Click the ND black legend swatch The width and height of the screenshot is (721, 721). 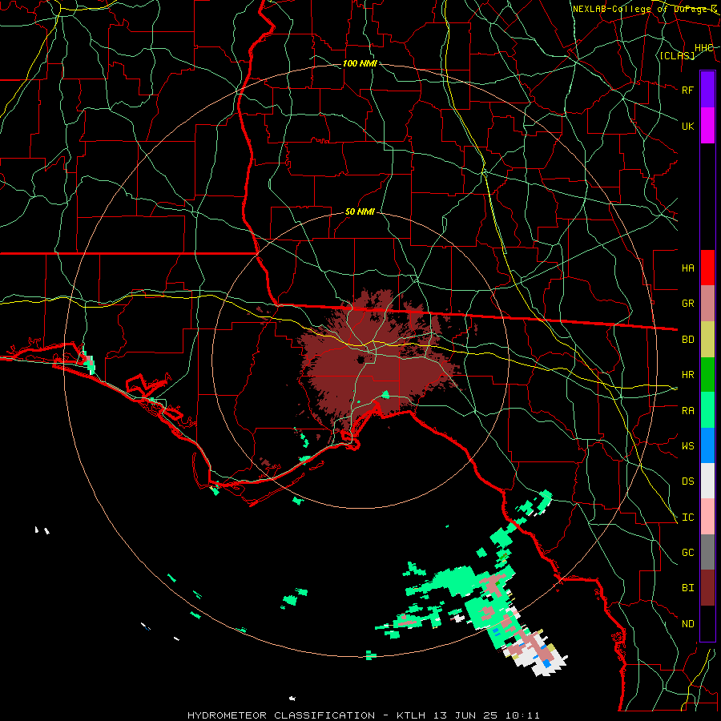coord(707,623)
